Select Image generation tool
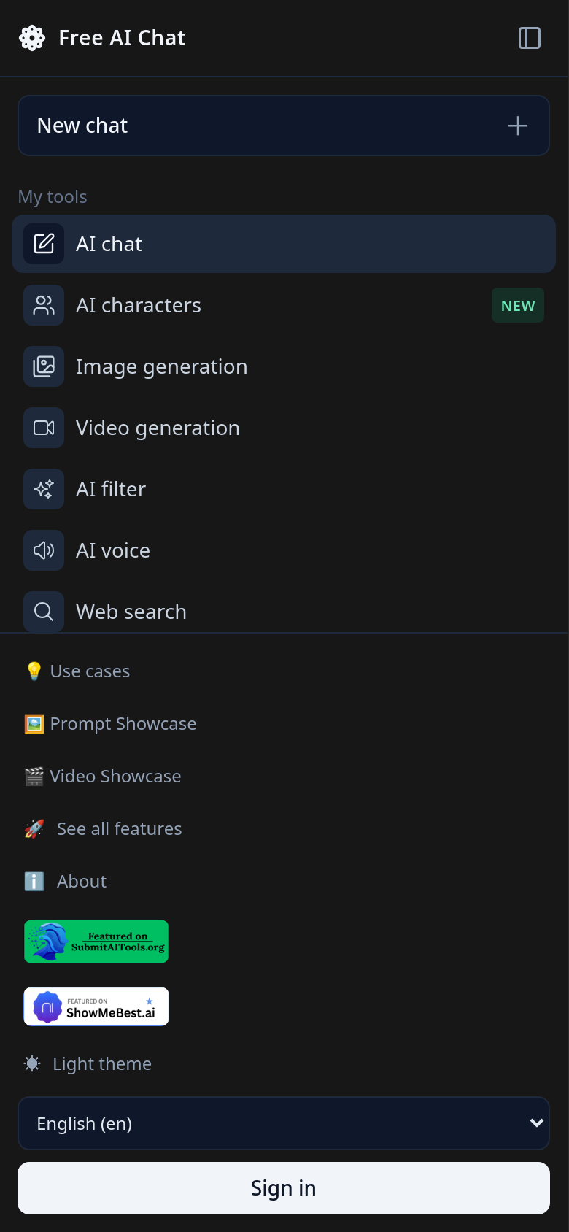569x1232 pixels. (x=284, y=366)
